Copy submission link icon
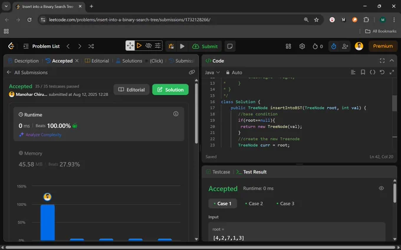 (x=192, y=72)
